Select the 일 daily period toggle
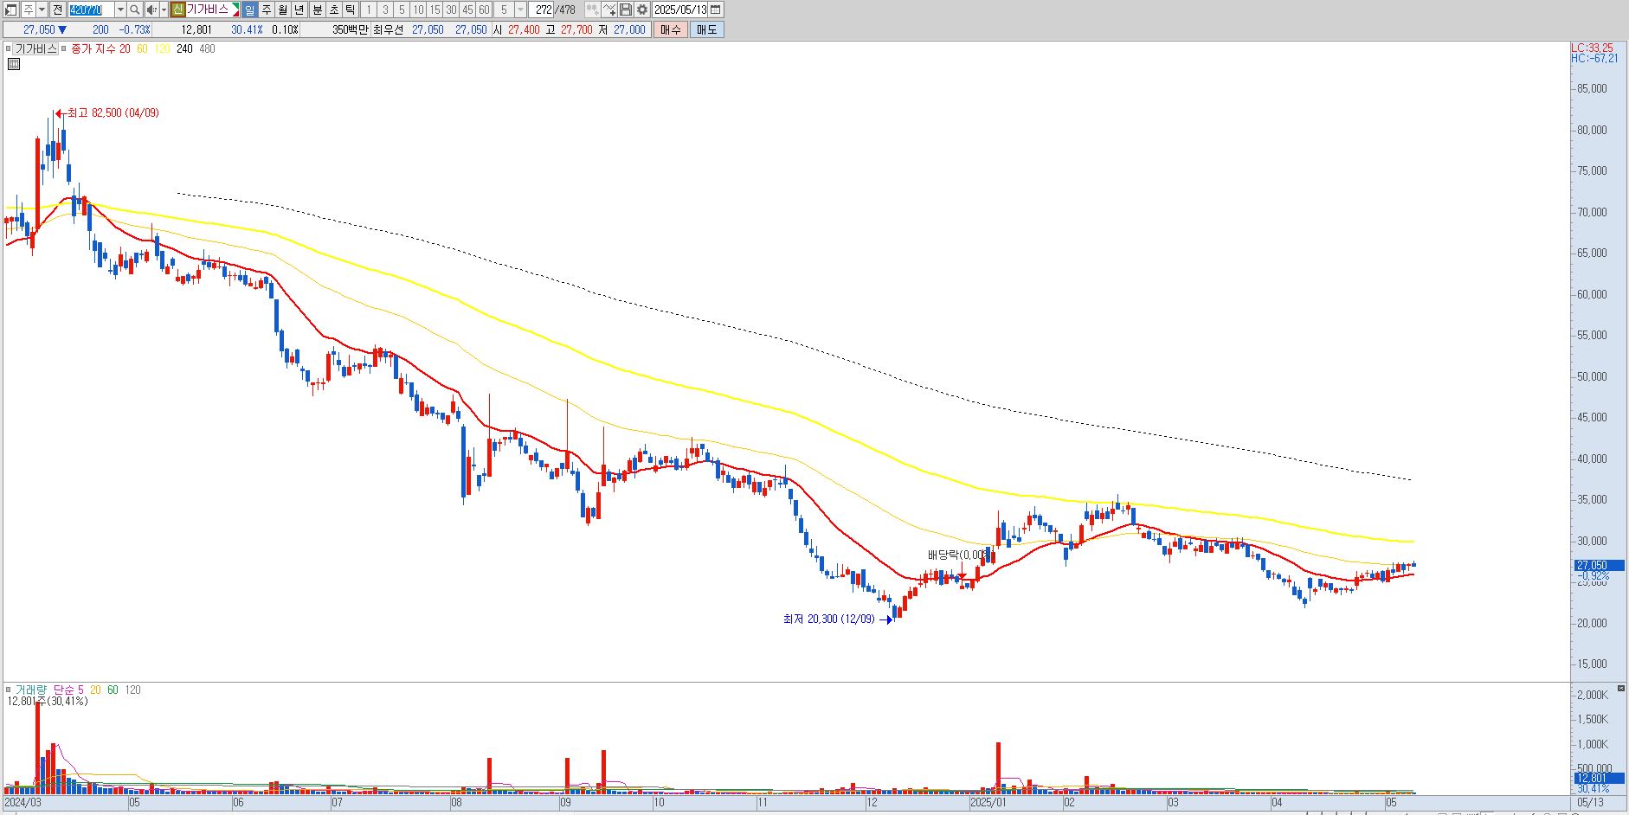1629x815 pixels. [249, 10]
